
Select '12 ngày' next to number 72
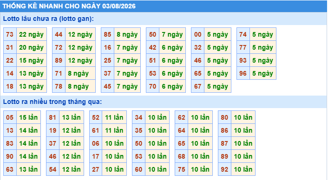click(80, 47)
